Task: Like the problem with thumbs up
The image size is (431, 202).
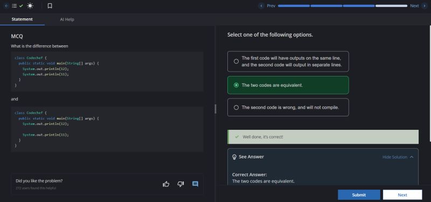Action: 166,184
